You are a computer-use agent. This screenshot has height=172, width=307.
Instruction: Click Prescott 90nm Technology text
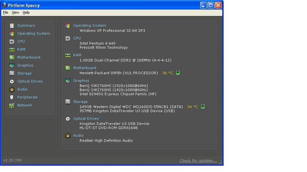(x=104, y=48)
